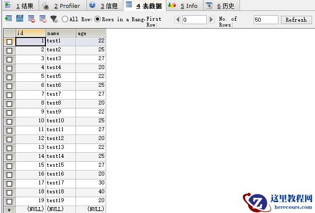Click the Profiler tab icon
The image size is (315, 213).
click(x=45, y=6)
